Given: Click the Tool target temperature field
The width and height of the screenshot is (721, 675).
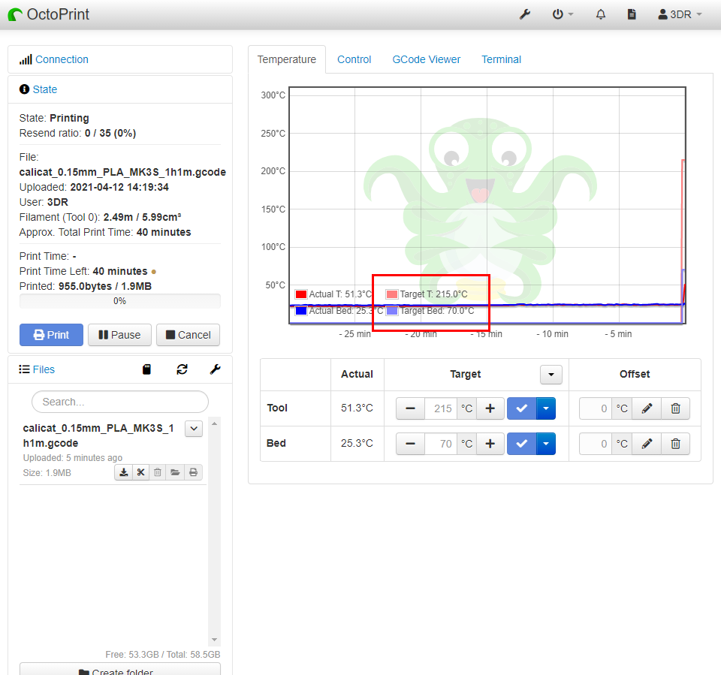Looking at the screenshot, I should 441,408.
